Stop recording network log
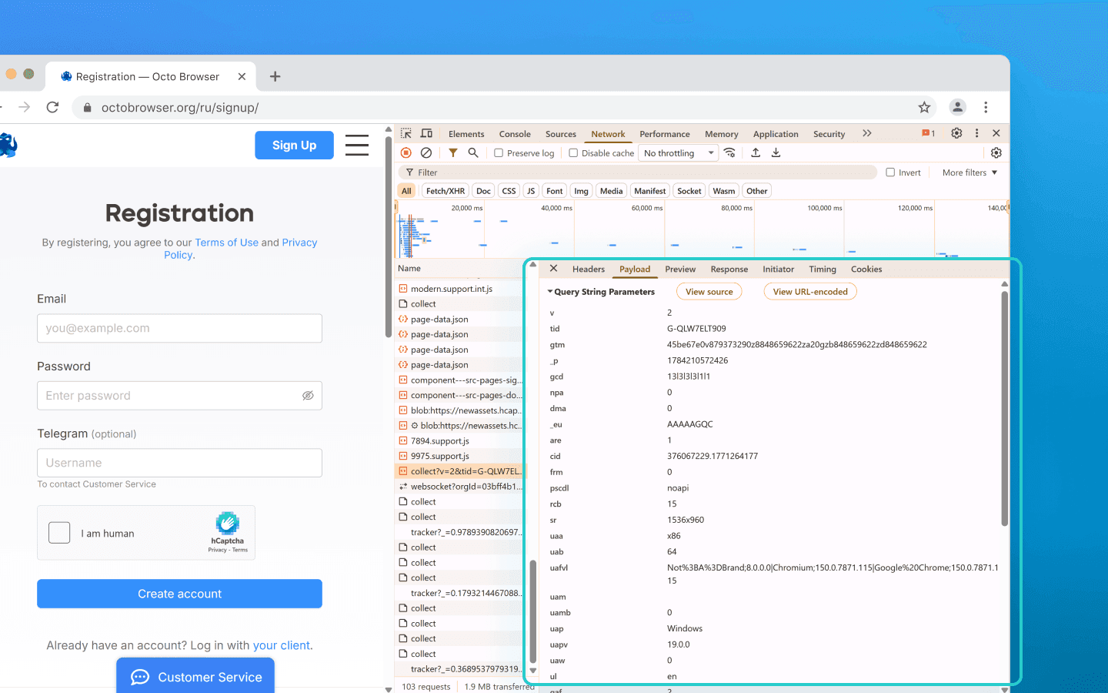This screenshot has height=693, width=1108. (x=406, y=152)
